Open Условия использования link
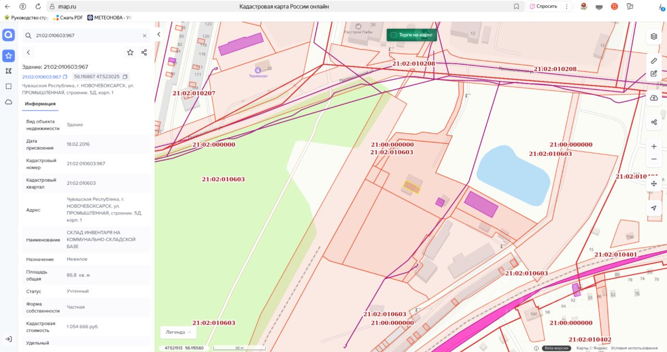Image resolution: width=667 pixels, height=352 pixels. (634, 348)
